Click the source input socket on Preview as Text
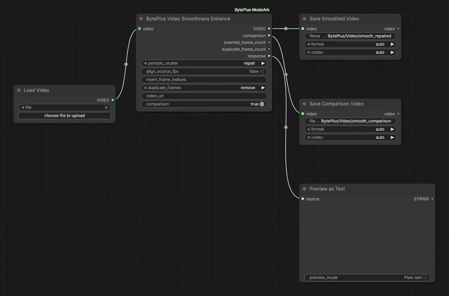 click(x=303, y=199)
